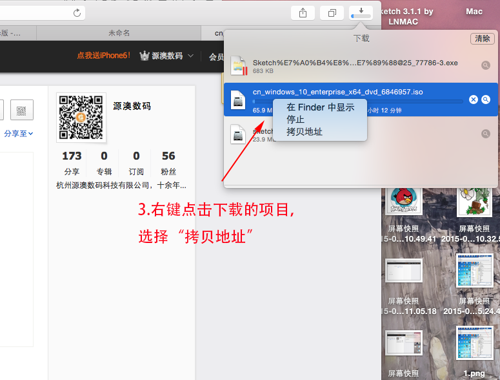Select desktop screenshot ending 10.32.5

coord(471,234)
